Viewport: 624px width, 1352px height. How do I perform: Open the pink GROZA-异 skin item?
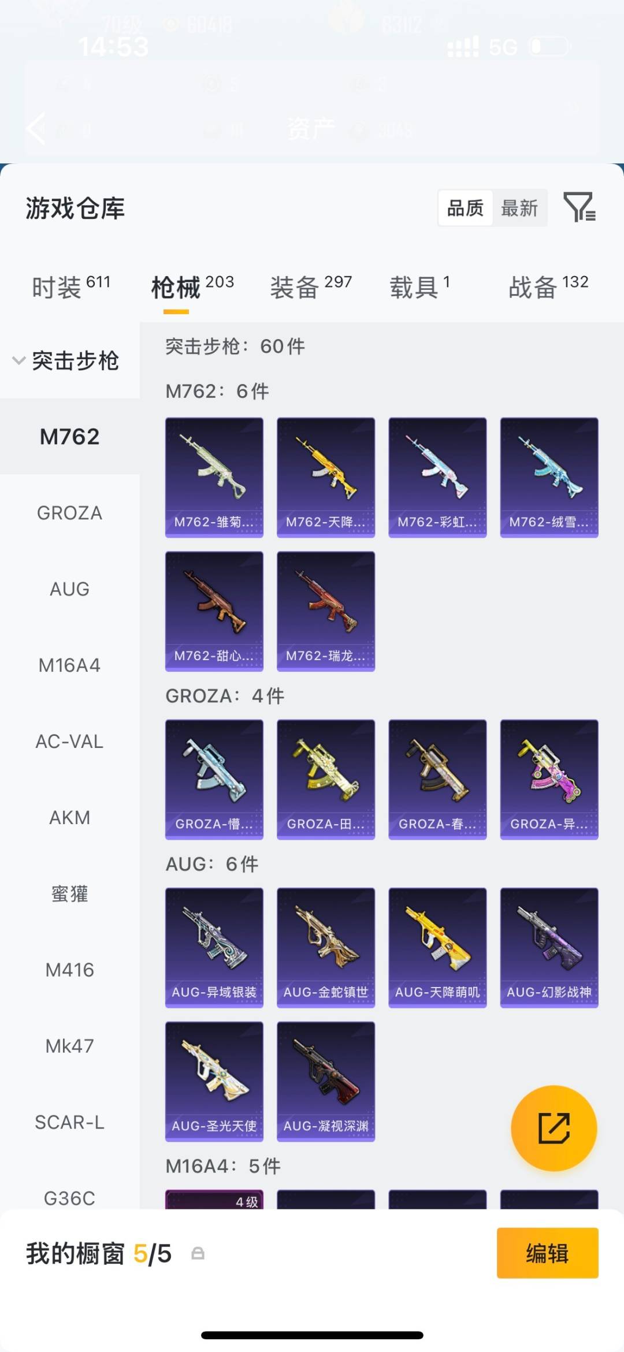pyautogui.click(x=549, y=780)
